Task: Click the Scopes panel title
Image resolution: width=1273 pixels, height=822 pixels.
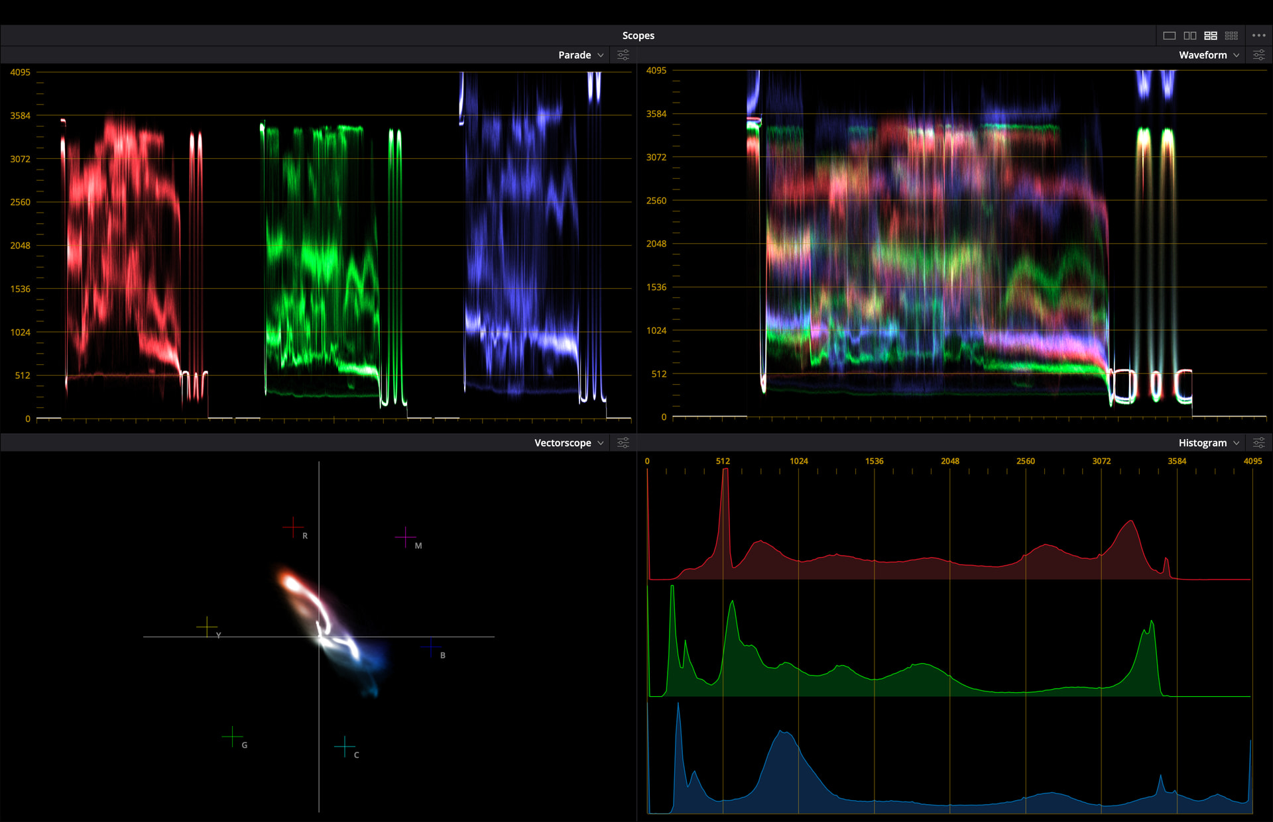Action: coord(638,36)
